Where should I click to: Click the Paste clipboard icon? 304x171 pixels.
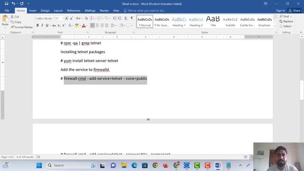point(5,19)
